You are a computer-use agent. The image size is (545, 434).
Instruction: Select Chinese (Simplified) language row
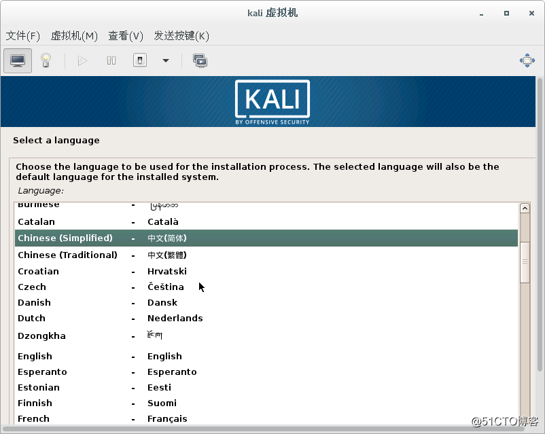(266, 238)
